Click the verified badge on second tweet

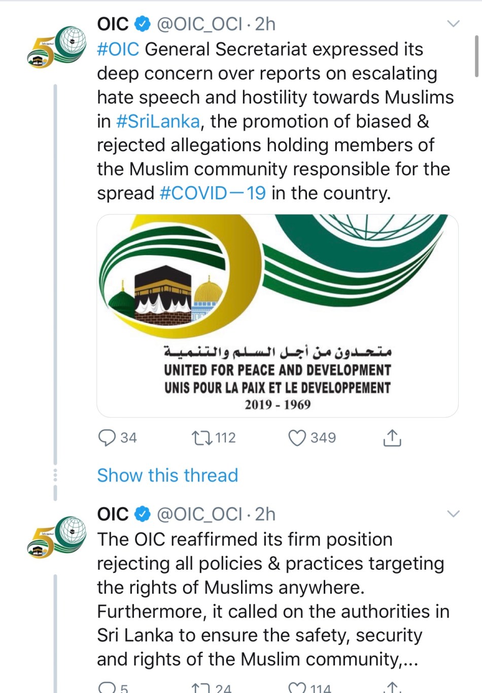(143, 514)
